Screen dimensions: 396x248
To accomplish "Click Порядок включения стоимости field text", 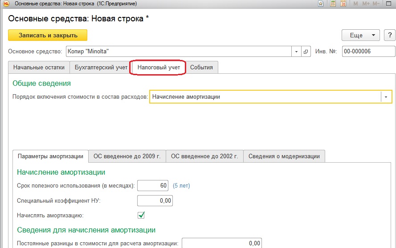I will [265, 97].
